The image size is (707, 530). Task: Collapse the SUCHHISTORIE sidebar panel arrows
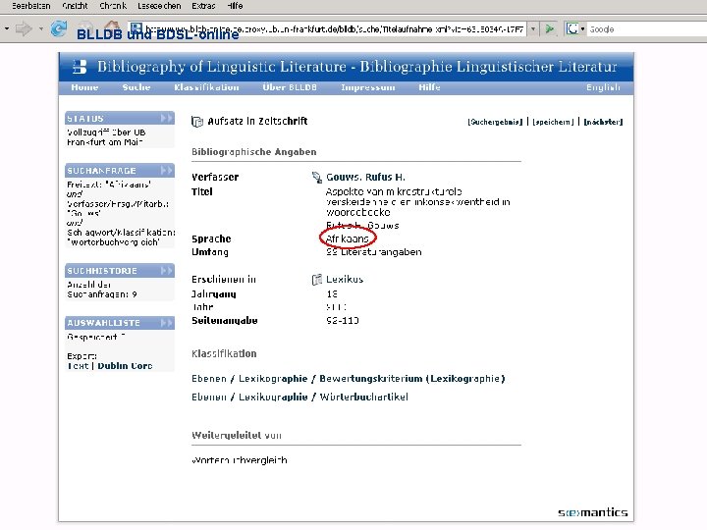(x=166, y=271)
